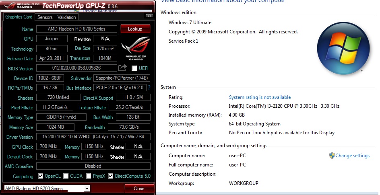Toggle the OpenCL checkbox
The image size is (380, 195).
(41, 176)
